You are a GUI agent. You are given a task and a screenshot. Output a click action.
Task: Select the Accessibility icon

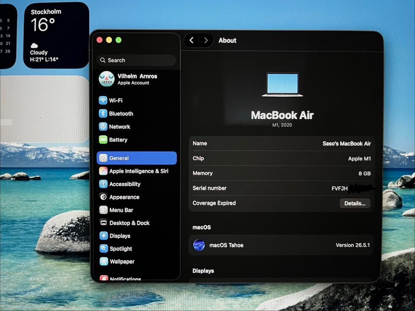pyautogui.click(x=103, y=184)
